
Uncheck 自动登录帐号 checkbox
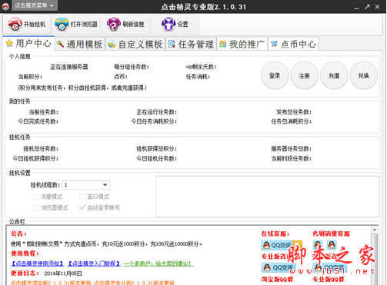82,207
